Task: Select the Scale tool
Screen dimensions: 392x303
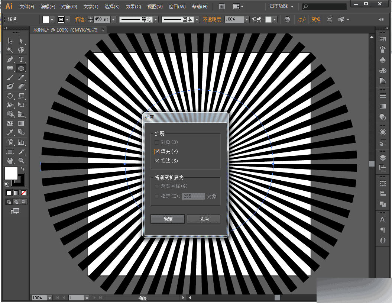Action: tap(21, 96)
